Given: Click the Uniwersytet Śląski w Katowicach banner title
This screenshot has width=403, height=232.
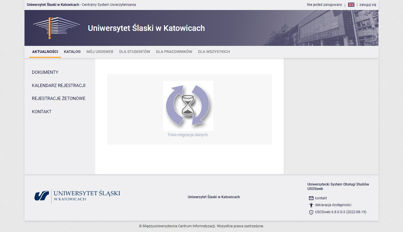Looking at the screenshot, I should 146,28.
